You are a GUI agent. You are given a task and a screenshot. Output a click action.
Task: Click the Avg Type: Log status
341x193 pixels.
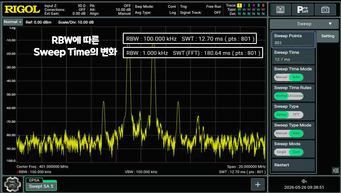click(155, 13)
